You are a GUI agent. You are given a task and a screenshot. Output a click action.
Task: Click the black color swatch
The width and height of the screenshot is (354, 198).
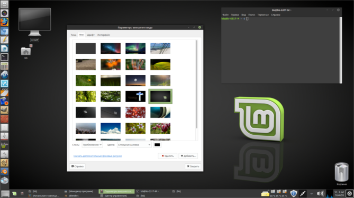[157, 145]
